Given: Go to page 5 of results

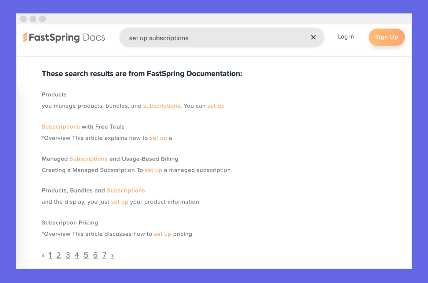Looking at the screenshot, I should (x=86, y=255).
